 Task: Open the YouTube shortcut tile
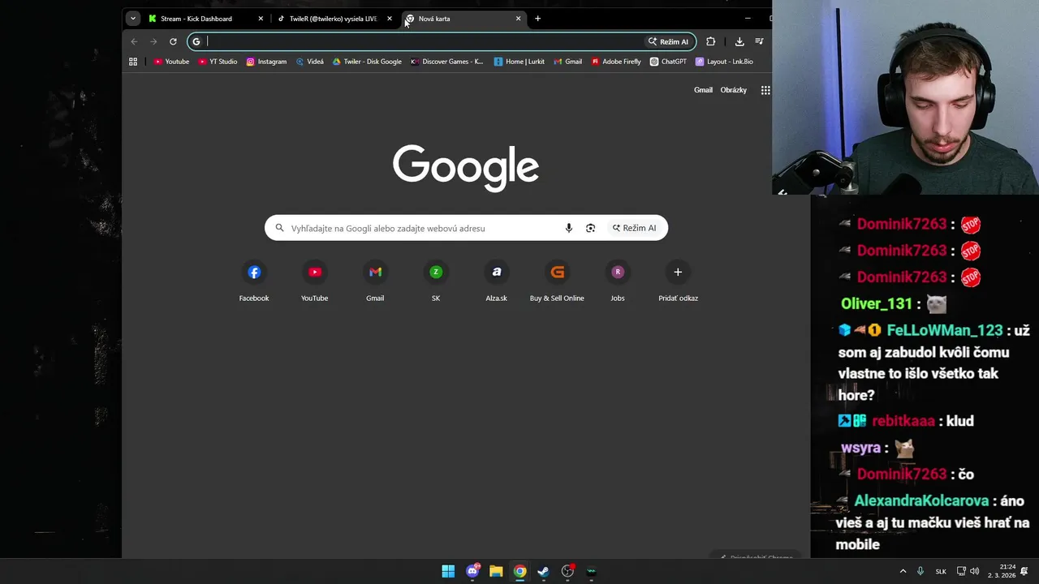[315, 281]
